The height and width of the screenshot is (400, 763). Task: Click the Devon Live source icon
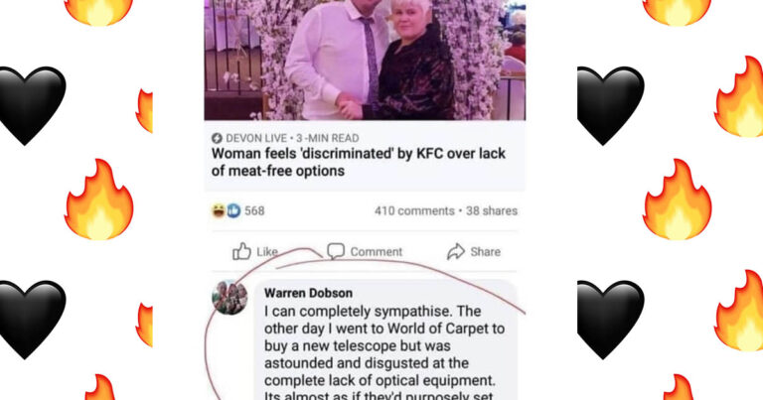point(217,137)
